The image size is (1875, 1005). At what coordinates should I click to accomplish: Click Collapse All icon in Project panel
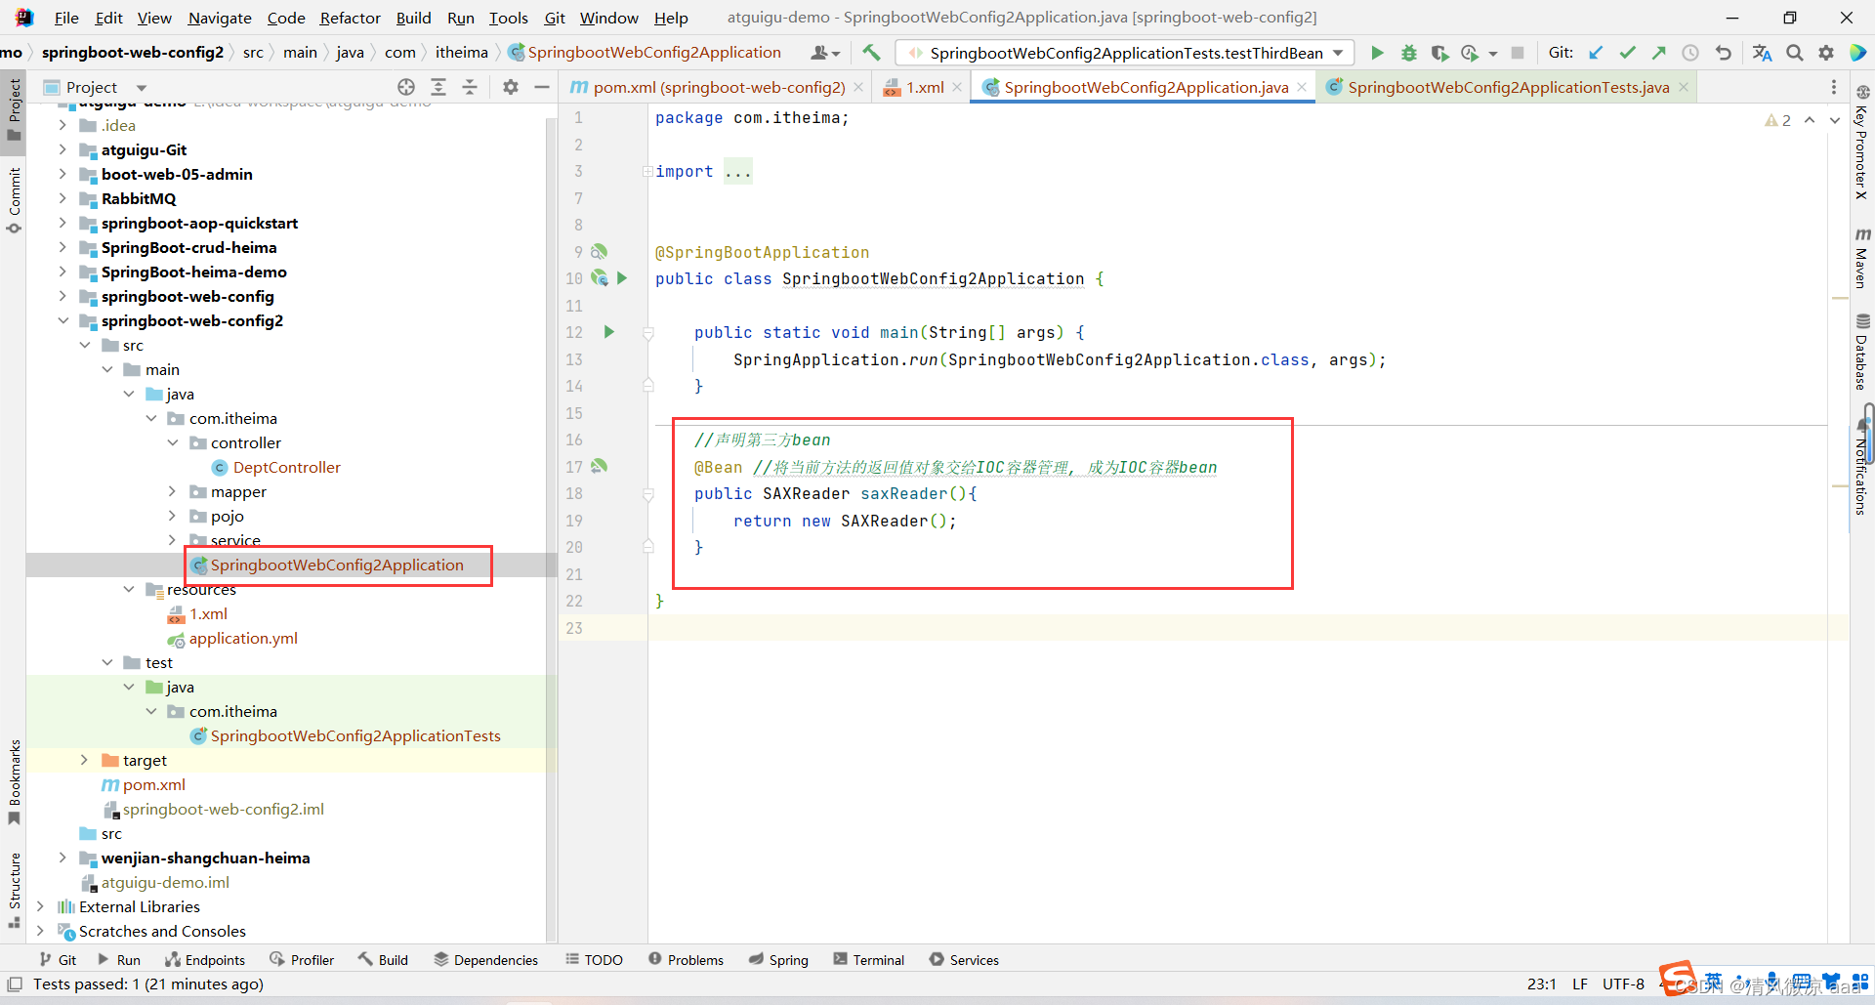coord(470,87)
